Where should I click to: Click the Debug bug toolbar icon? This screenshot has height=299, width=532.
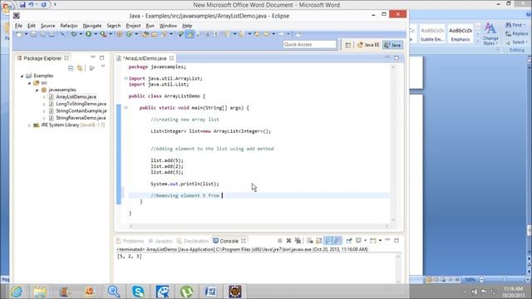[x=73, y=34]
